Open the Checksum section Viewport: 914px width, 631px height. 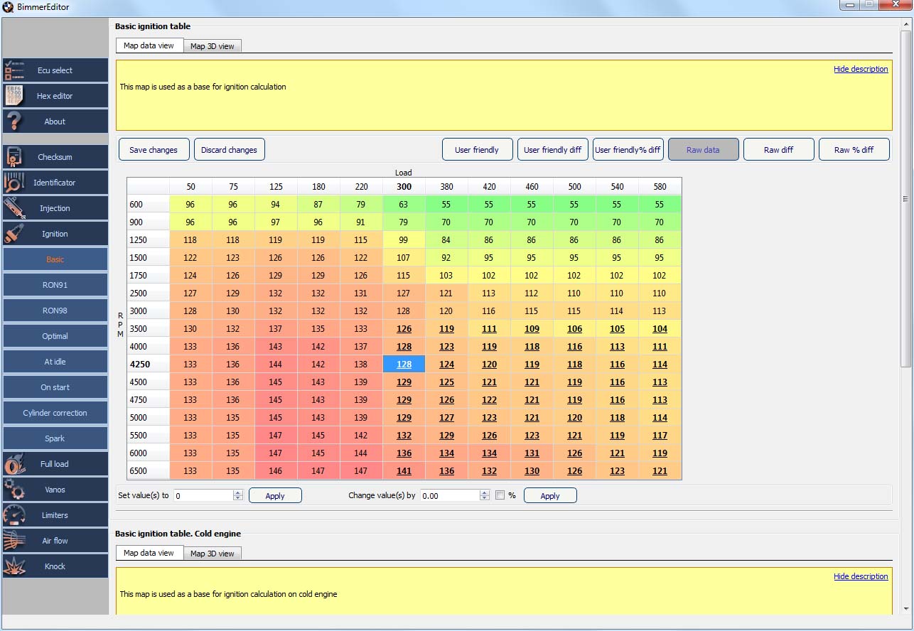(x=55, y=157)
